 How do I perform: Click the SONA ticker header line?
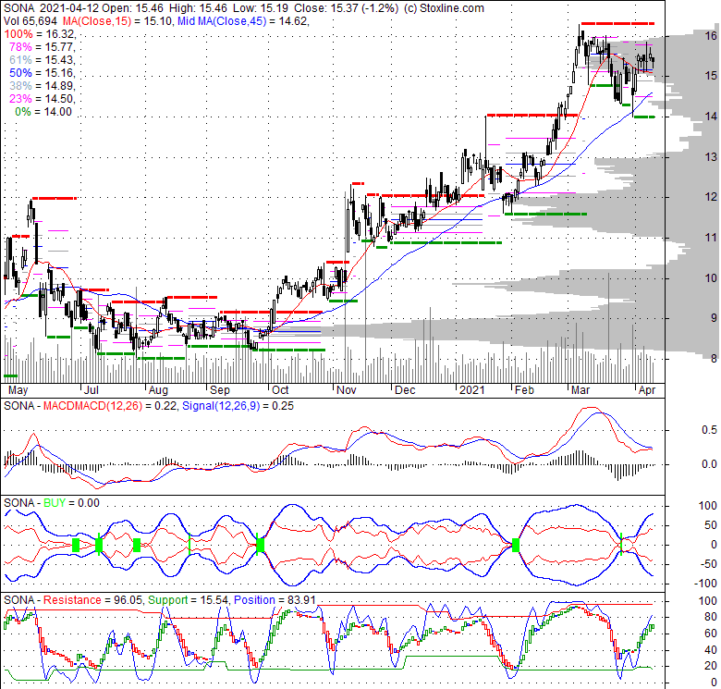pos(244,7)
